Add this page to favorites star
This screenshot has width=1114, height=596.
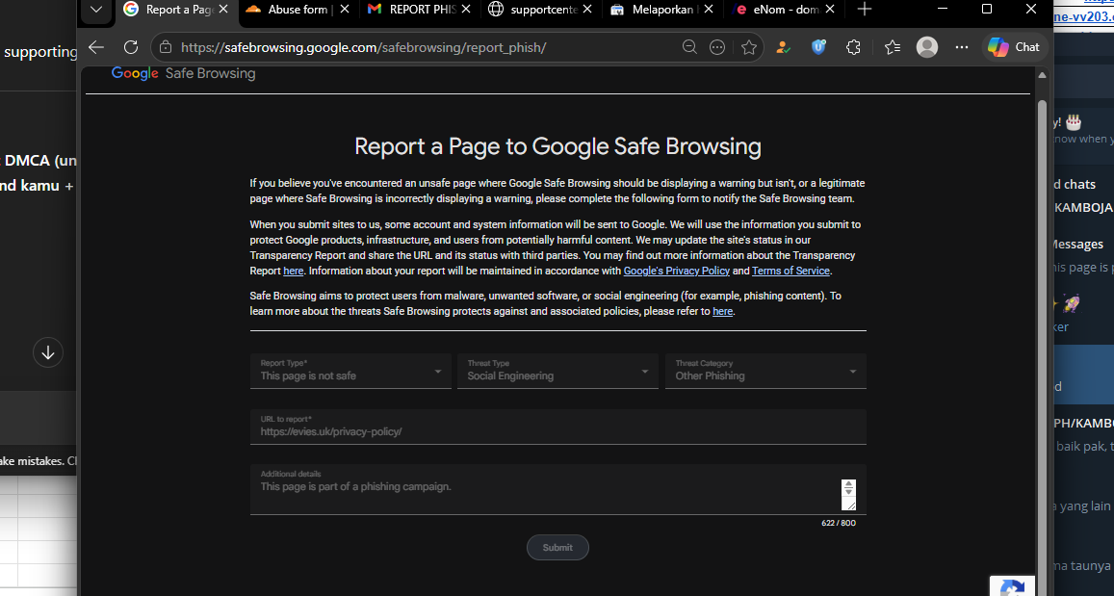coord(749,47)
